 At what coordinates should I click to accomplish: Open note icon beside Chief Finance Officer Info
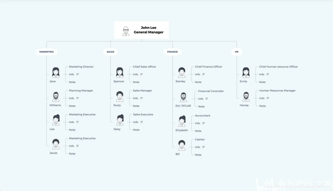click(x=203, y=74)
